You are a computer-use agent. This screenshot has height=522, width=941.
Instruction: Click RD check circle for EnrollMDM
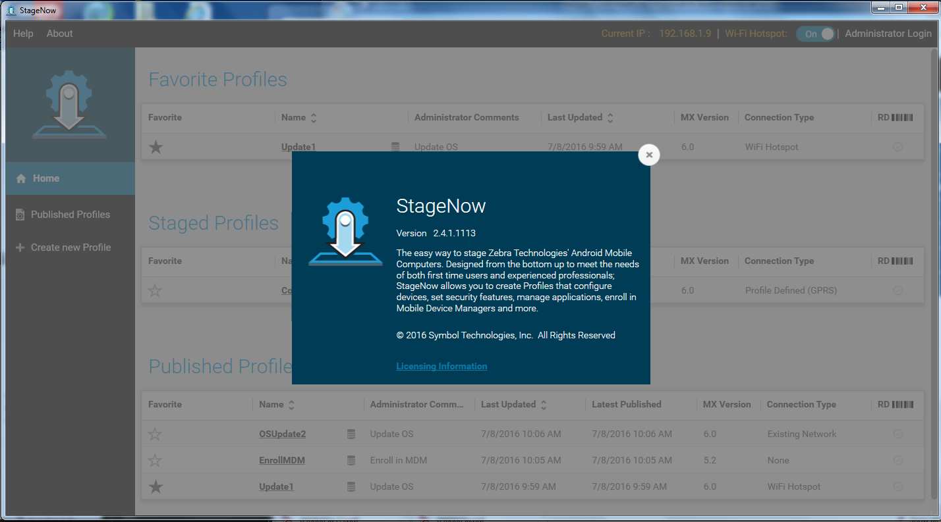tap(898, 460)
